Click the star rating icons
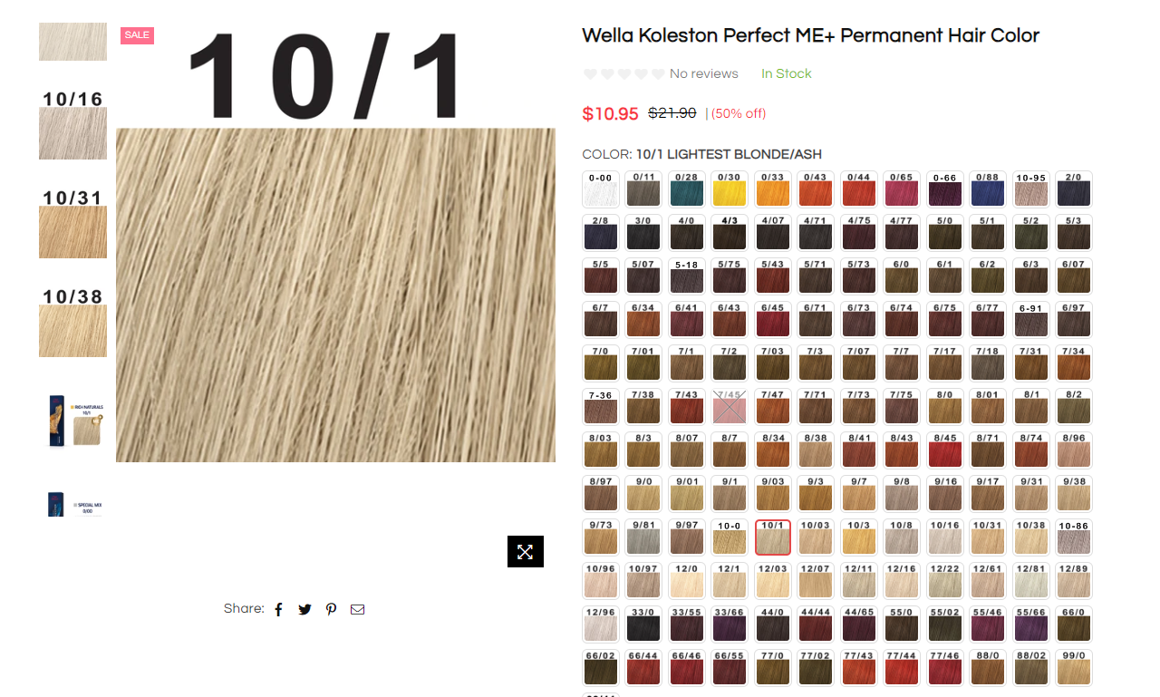This screenshot has width=1160, height=697. pos(623,74)
